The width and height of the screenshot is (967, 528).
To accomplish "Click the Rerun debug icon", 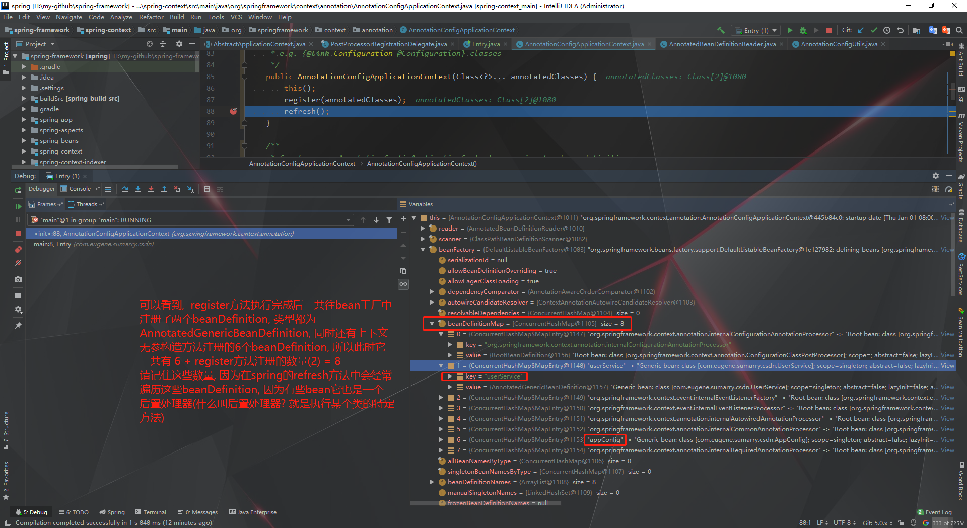I will (x=18, y=190).
